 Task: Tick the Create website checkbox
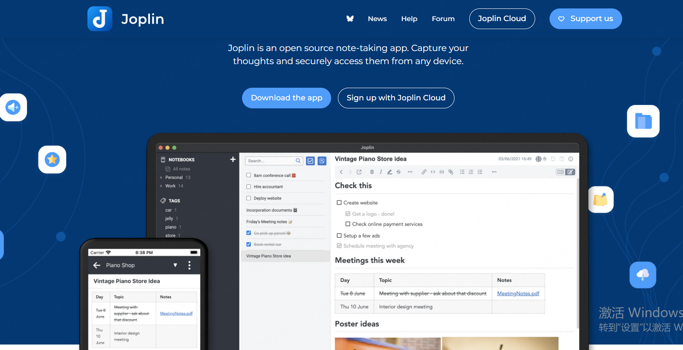(x=339, y=202)
